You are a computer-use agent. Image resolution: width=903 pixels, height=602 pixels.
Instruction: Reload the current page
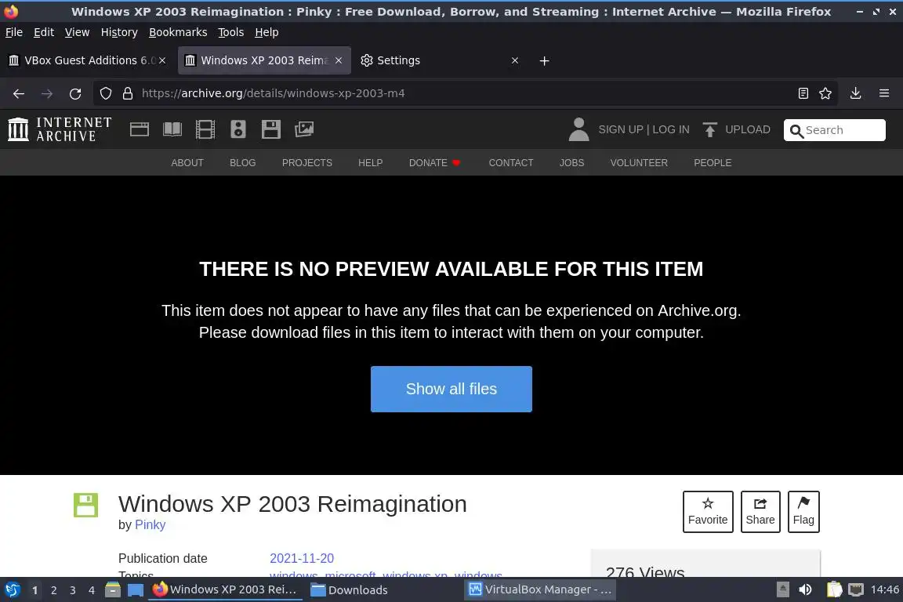point(75,93)
